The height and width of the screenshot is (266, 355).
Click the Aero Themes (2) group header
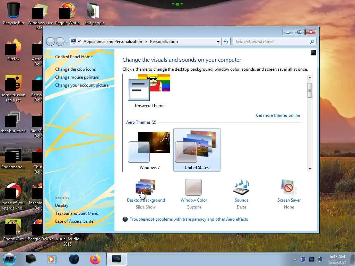141,122
